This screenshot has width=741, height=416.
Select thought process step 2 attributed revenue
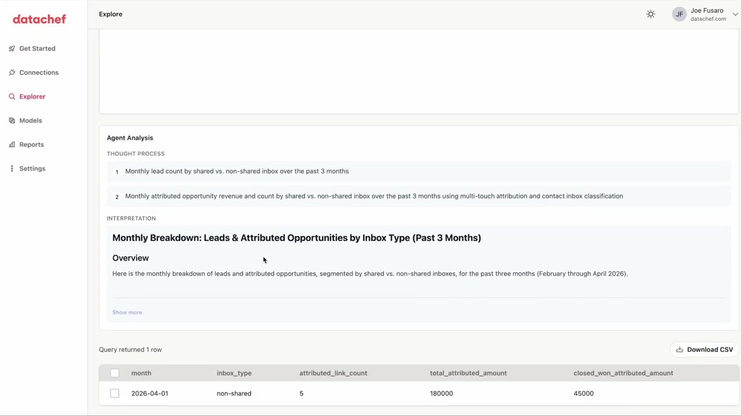pyautogui.click(x=419, y=196)
